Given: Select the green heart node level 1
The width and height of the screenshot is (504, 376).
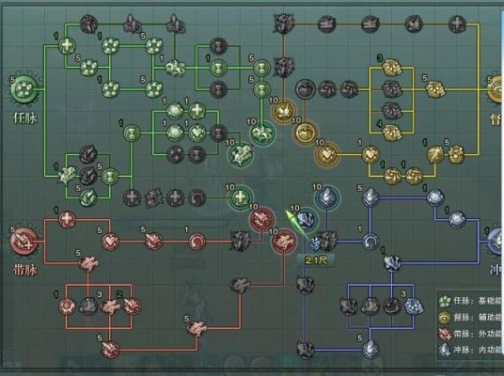Looking at the screenshot, I should tap(197, 133).
